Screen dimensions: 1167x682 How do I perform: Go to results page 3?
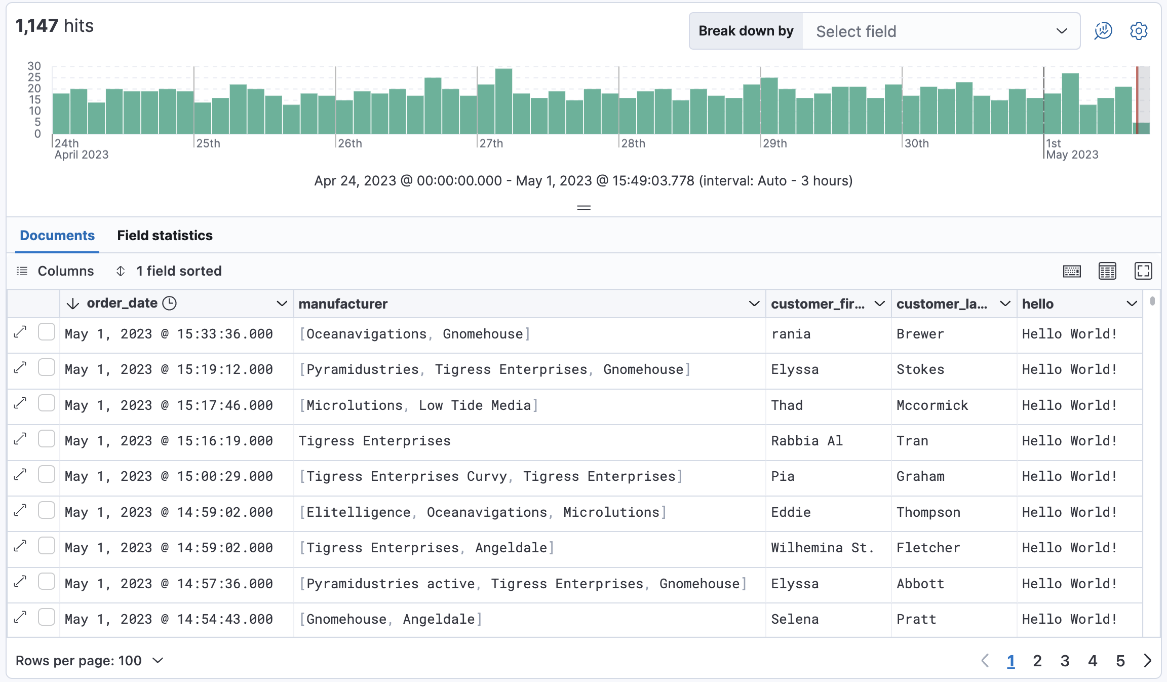tap(1065, 661)
